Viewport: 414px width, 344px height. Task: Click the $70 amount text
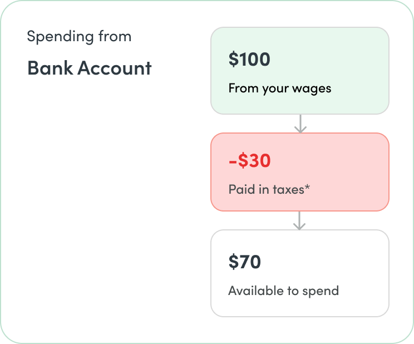click(x=244, y=262)
